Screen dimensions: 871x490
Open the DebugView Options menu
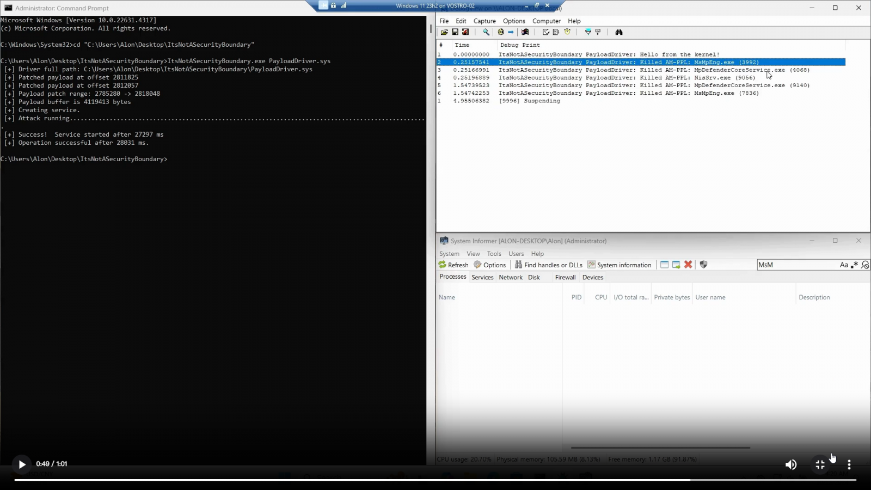coord(514,21)
